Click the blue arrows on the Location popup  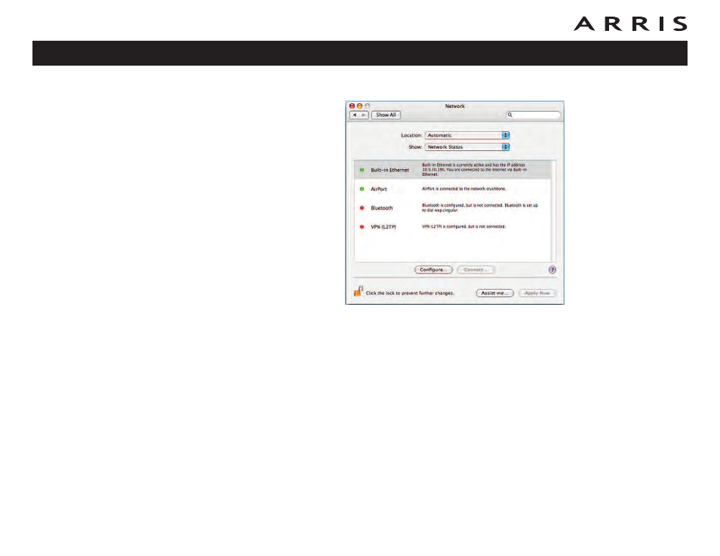(x=506, y=136)
